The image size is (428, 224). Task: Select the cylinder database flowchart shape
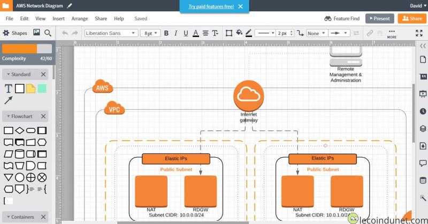(x=19, y=154)
